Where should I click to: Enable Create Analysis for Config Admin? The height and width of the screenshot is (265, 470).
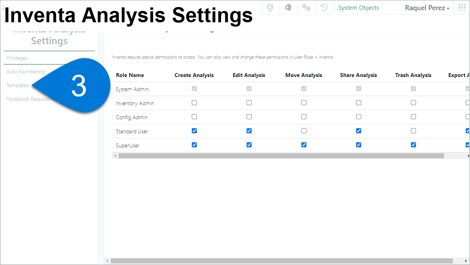pos(194,117)
